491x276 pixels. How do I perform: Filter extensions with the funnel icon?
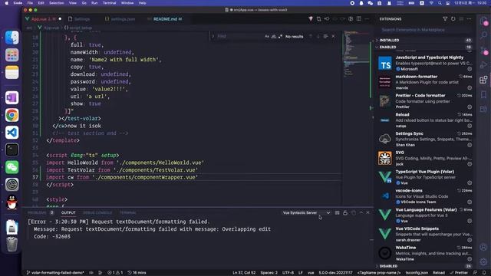point(445,19)
